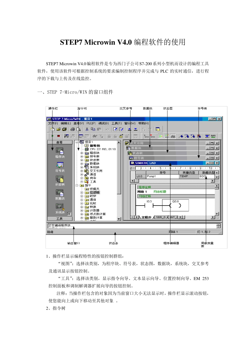Click the Paste toolbar icon
This screenshot has height=348, width=246.
[99, 129]
